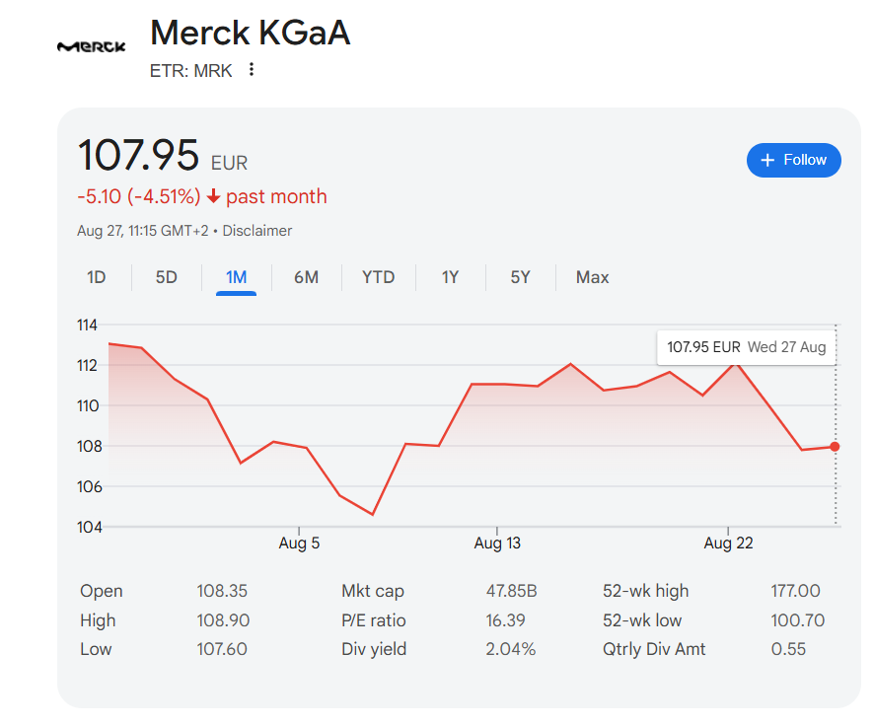Click the 104 y-axis label
This screenshot has width=874, height=725.
coord(89,527)
